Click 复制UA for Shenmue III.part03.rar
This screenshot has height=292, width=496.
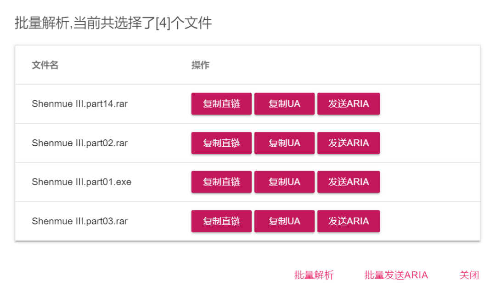point(284,221)
